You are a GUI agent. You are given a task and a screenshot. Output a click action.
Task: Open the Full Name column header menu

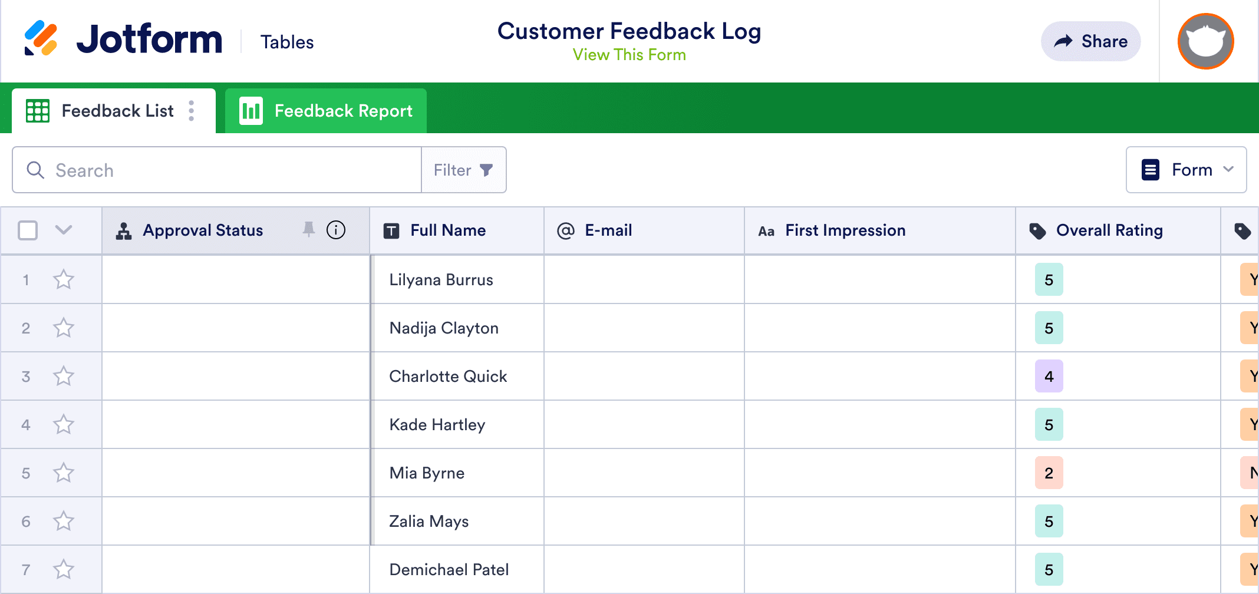point(448,230)
